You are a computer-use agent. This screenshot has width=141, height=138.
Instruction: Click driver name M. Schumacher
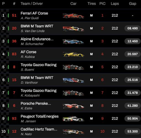32,44
